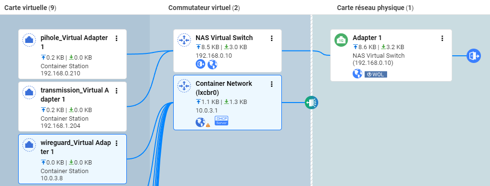This screenshot has height=186, width=490.
Task: Click the WOL badge on Adapter 1
Action: point(376,74)
